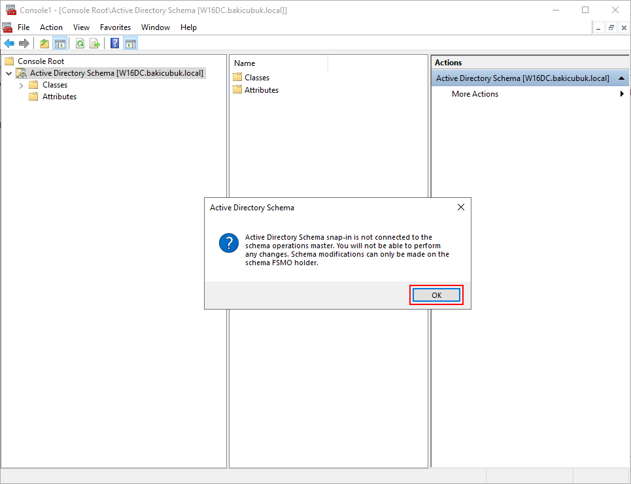Open the Help menu
The image size is (631, 484).
click(x=188, y=27)
